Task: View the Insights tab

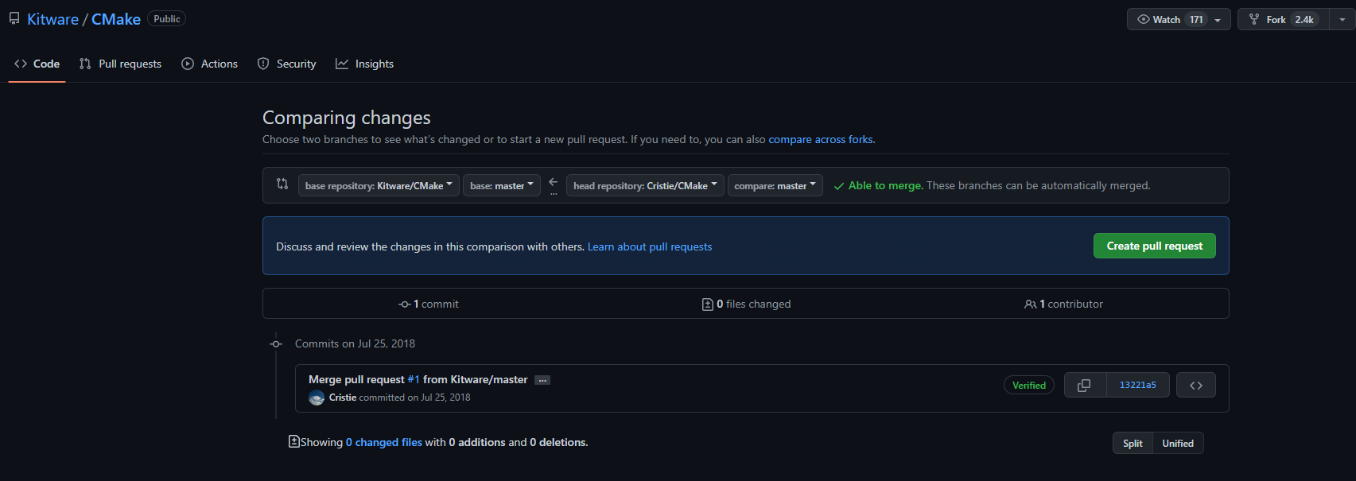Action: point(365,64)
